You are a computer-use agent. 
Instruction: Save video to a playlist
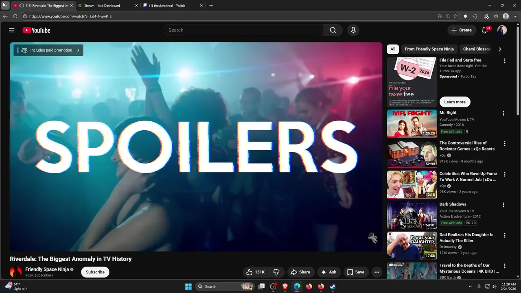pyautogui.click(x=355, y=272)
